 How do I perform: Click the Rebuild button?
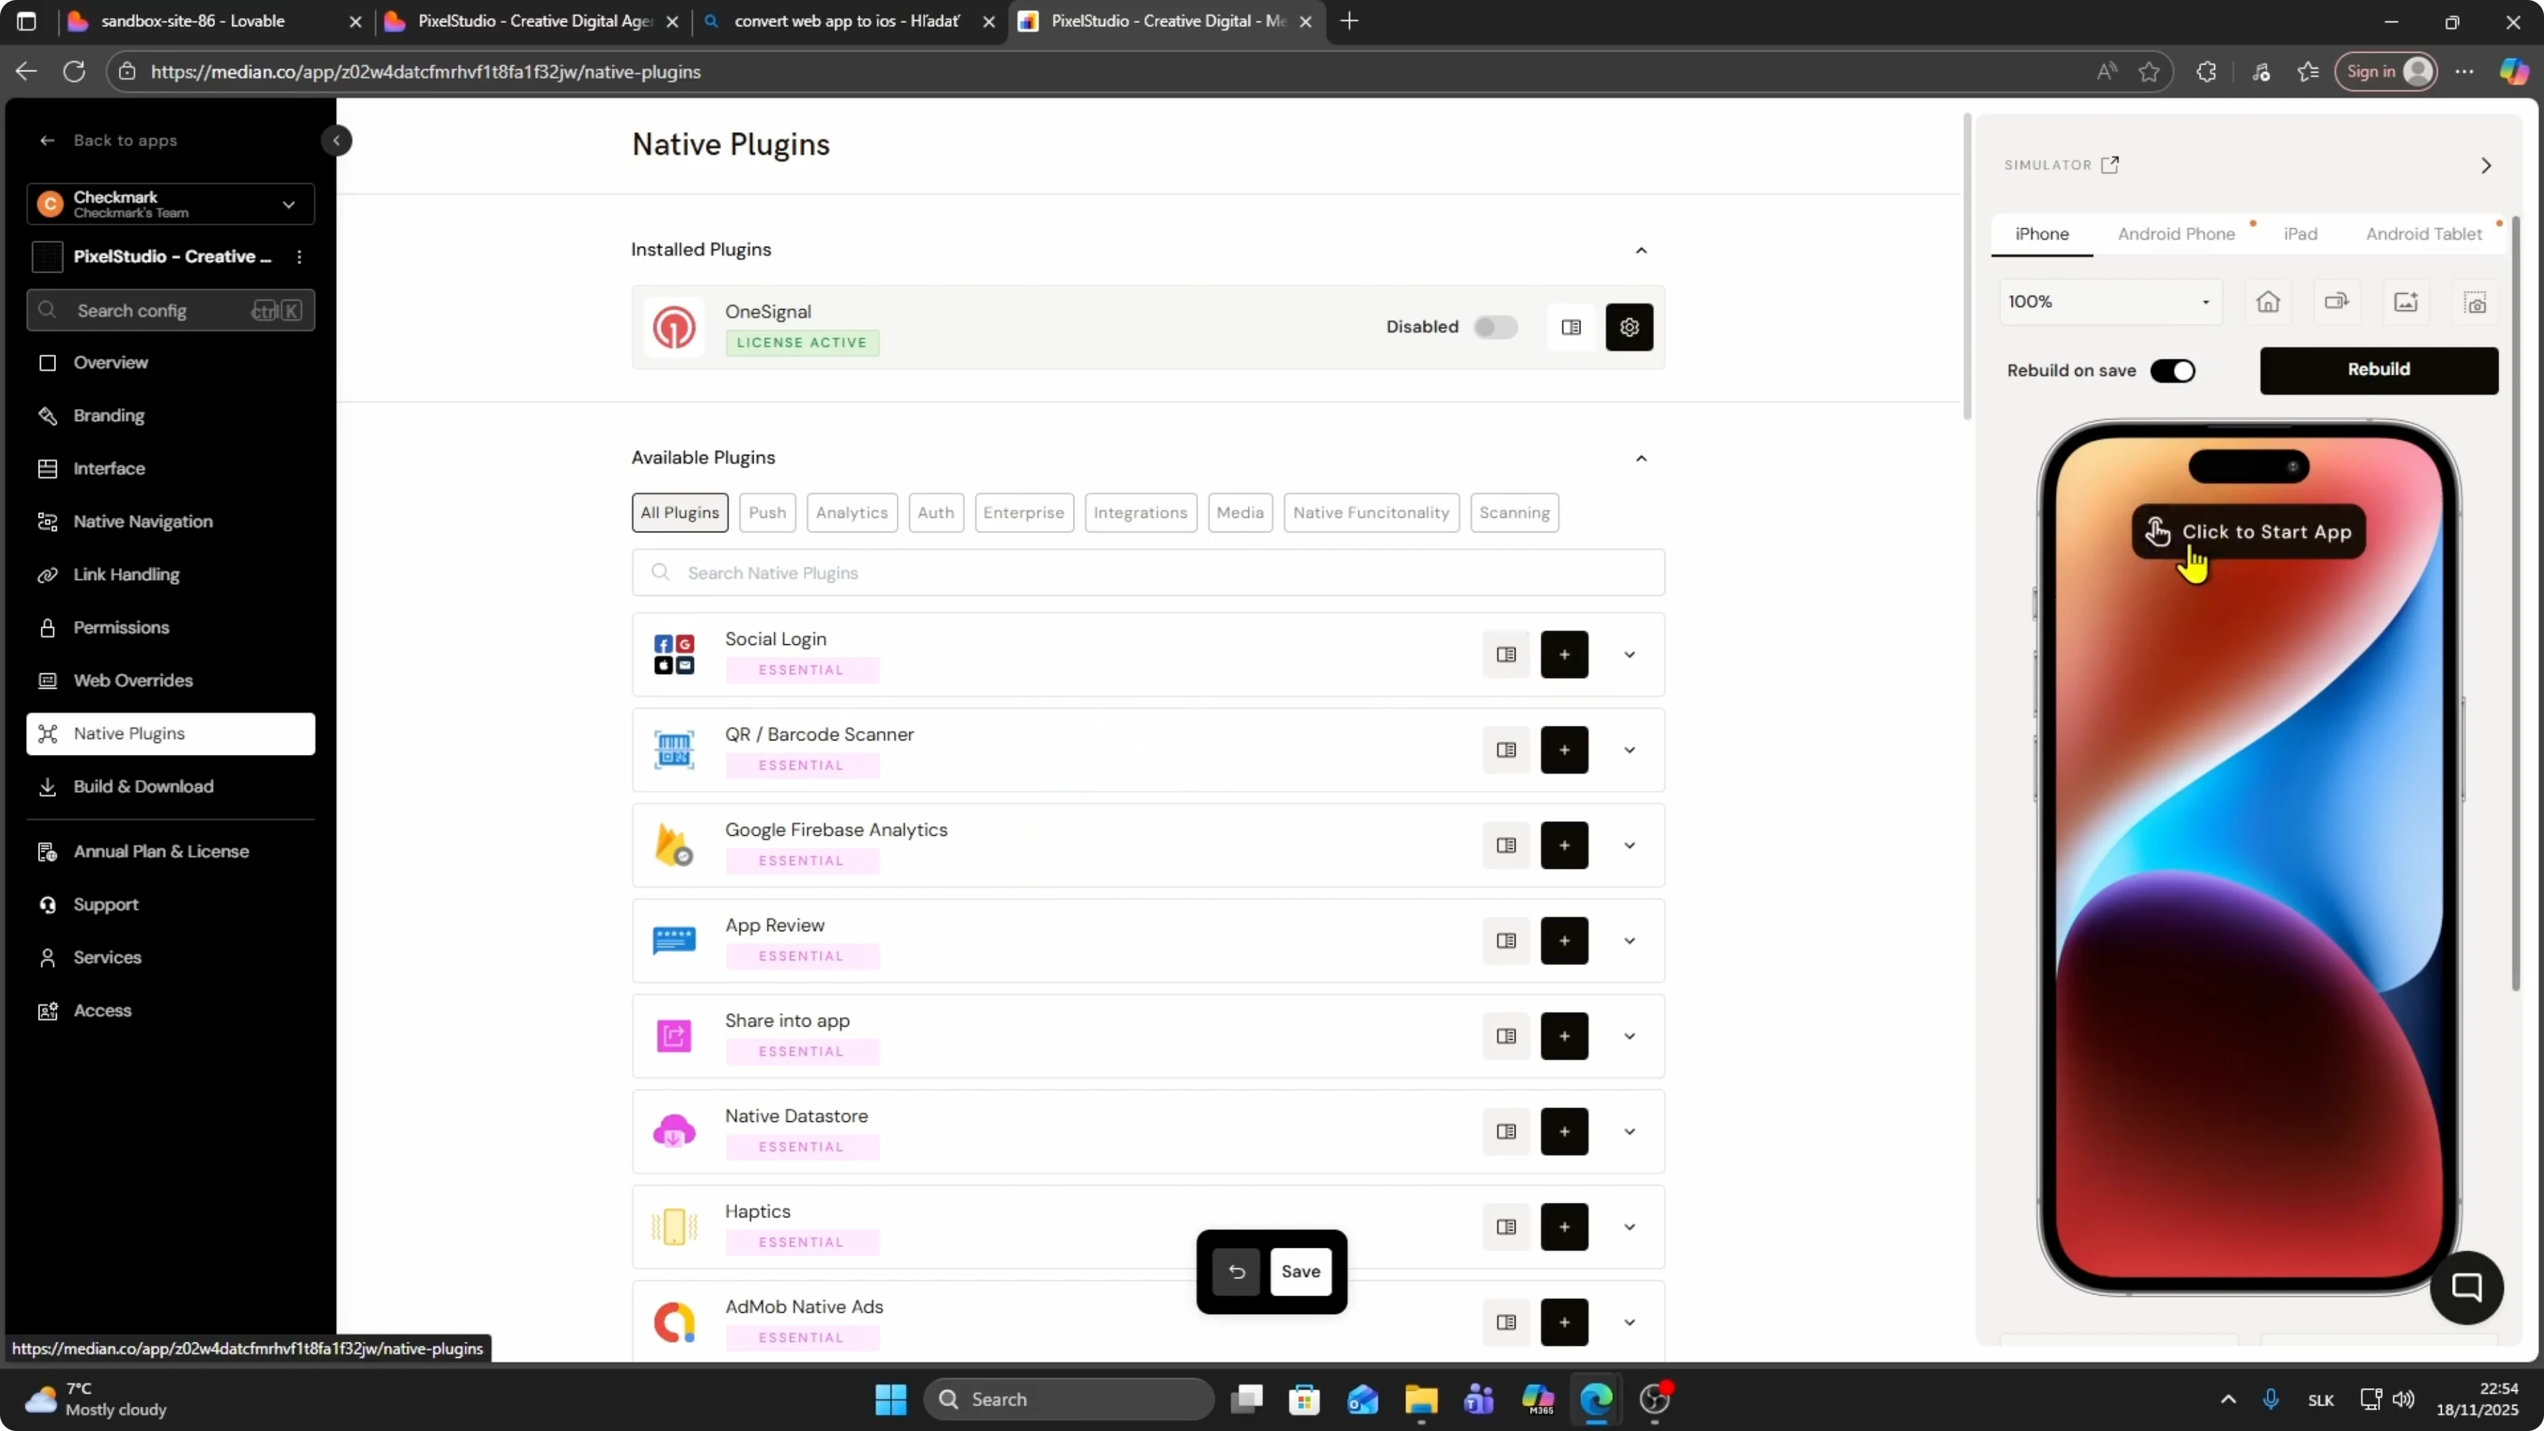2378,371
